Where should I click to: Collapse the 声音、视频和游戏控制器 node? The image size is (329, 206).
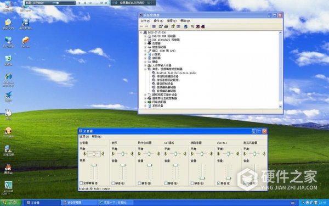pyautogui.click(x=145, y=69)
